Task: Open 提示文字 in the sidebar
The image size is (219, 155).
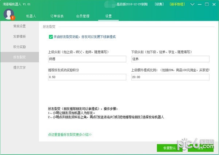Action: (x=20, y=67)
